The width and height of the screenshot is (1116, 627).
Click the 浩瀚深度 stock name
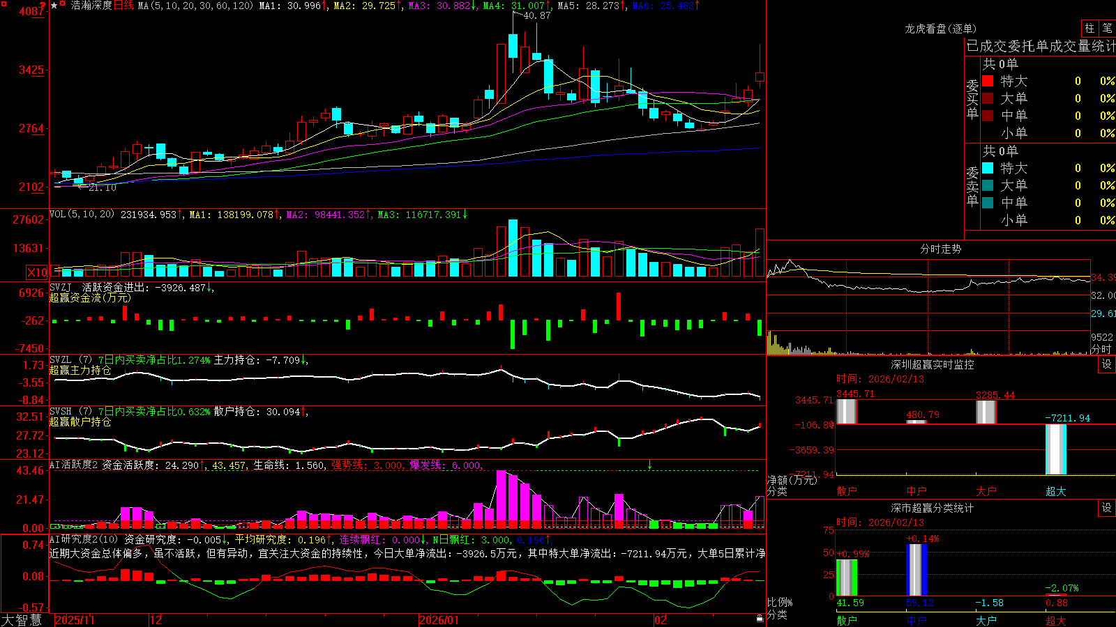coord(91,6)
